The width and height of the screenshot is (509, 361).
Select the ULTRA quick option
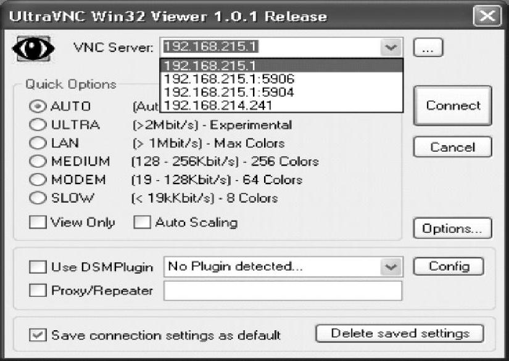(38, 125)
